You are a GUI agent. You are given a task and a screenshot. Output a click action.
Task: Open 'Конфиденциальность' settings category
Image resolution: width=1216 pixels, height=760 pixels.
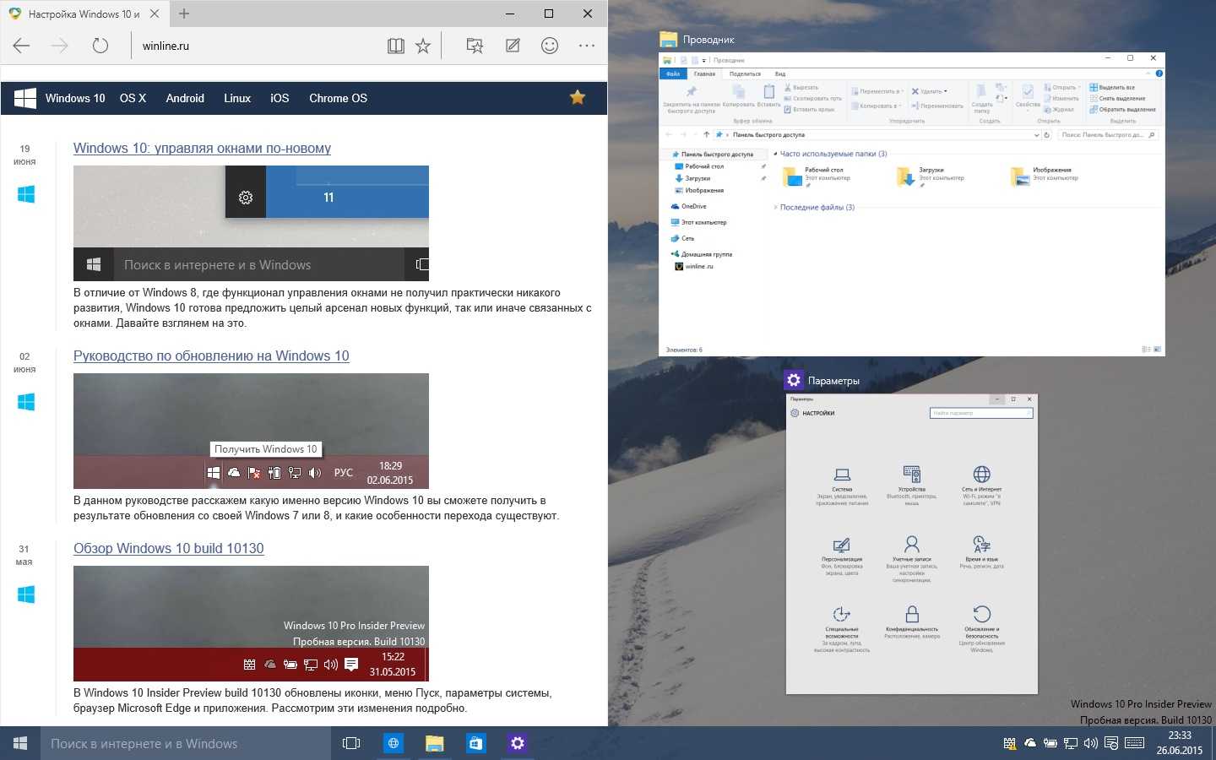pyautogui.click(x=912, y=622)
